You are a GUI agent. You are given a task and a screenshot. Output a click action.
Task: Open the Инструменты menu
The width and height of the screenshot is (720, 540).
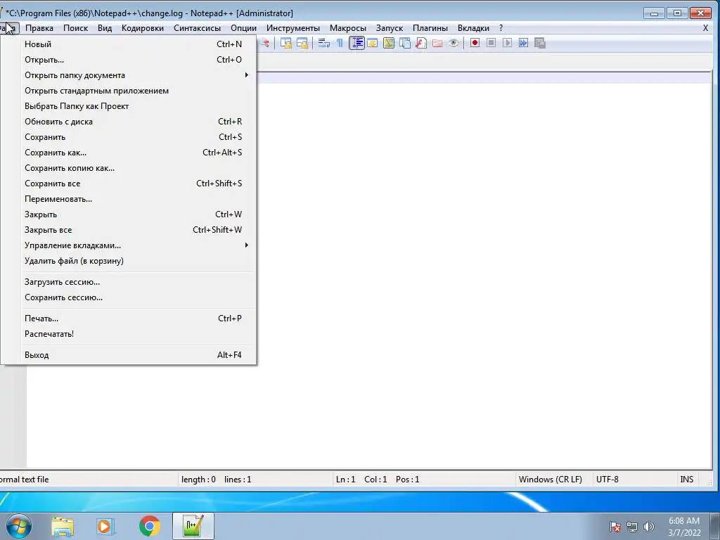293,28
